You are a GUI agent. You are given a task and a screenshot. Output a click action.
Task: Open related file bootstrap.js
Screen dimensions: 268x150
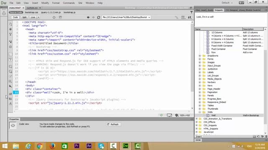click(70, 12)
